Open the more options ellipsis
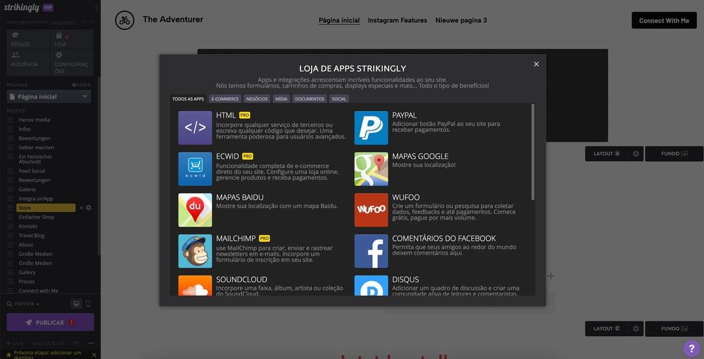The height and width of the screenshot is (359, 704). pyautogui.click(x=91, y=343)
